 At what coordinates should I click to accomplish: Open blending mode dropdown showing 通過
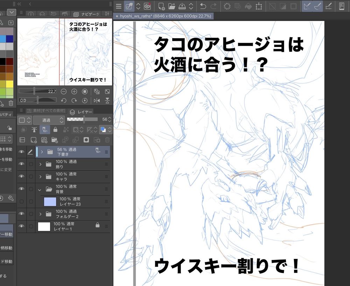(49, 120)
